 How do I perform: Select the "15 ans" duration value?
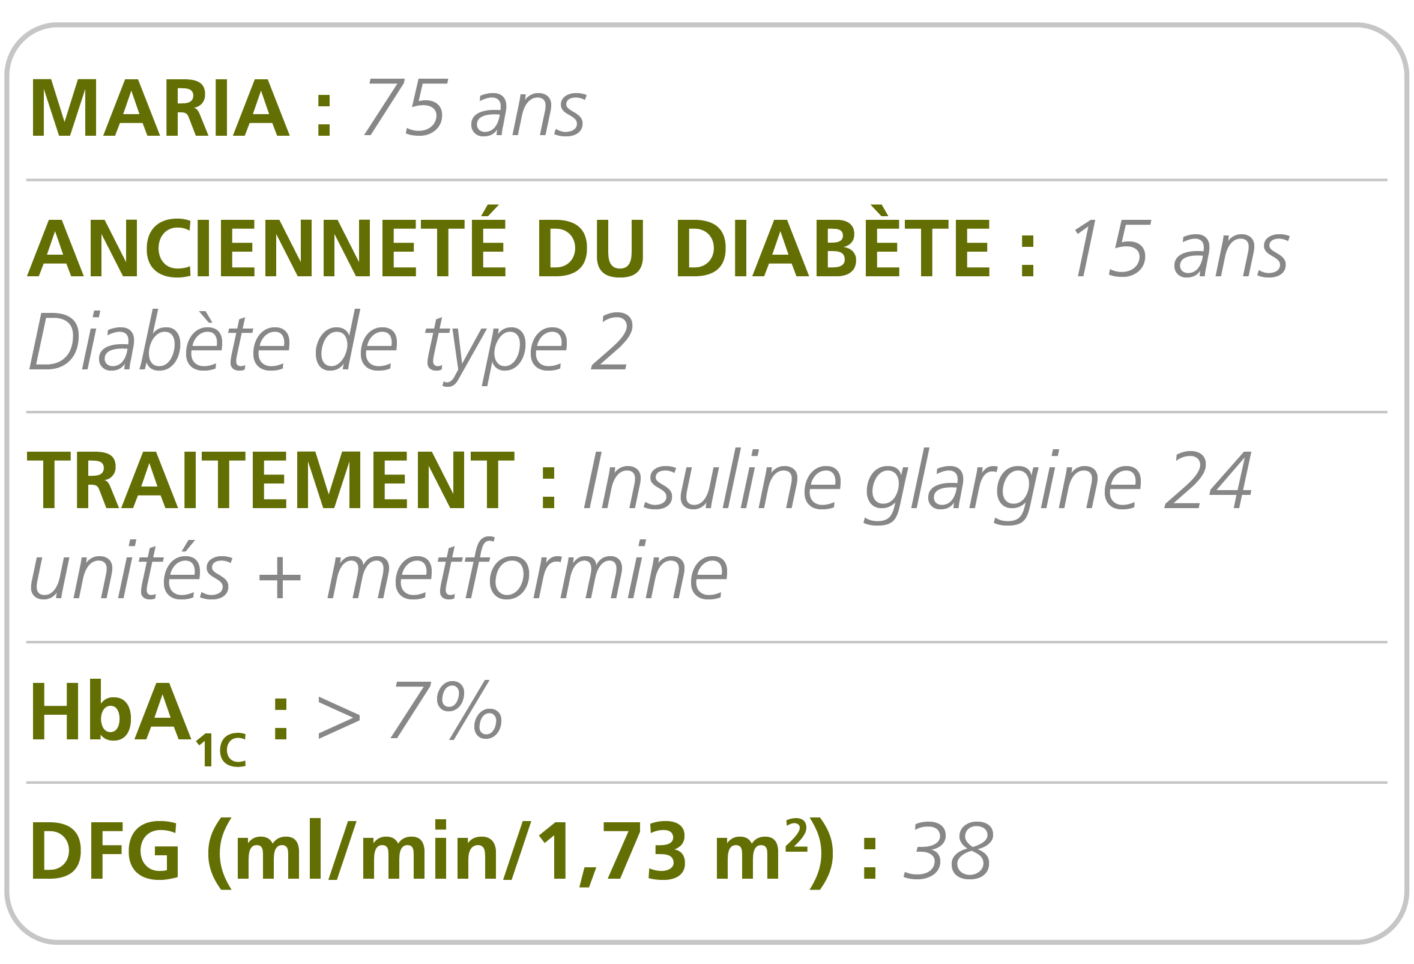tap(1181, 247)
